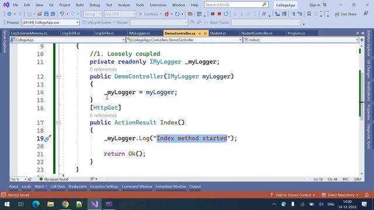Click the Hot Reload flame icon
The height and width of the screenshot is (210, 374).
[x=167, y=14]
